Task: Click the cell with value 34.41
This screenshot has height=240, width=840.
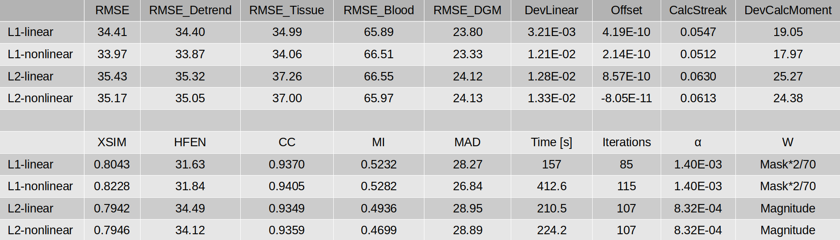Action: (112, 32)
